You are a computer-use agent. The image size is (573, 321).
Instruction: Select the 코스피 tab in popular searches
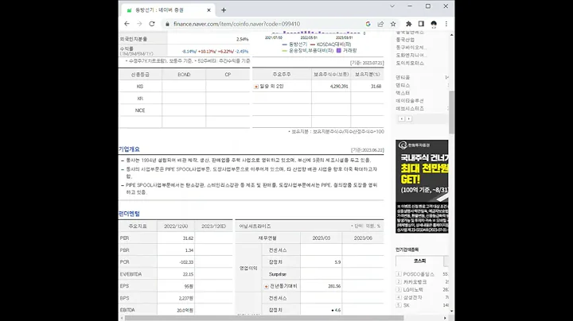(419, 261)
